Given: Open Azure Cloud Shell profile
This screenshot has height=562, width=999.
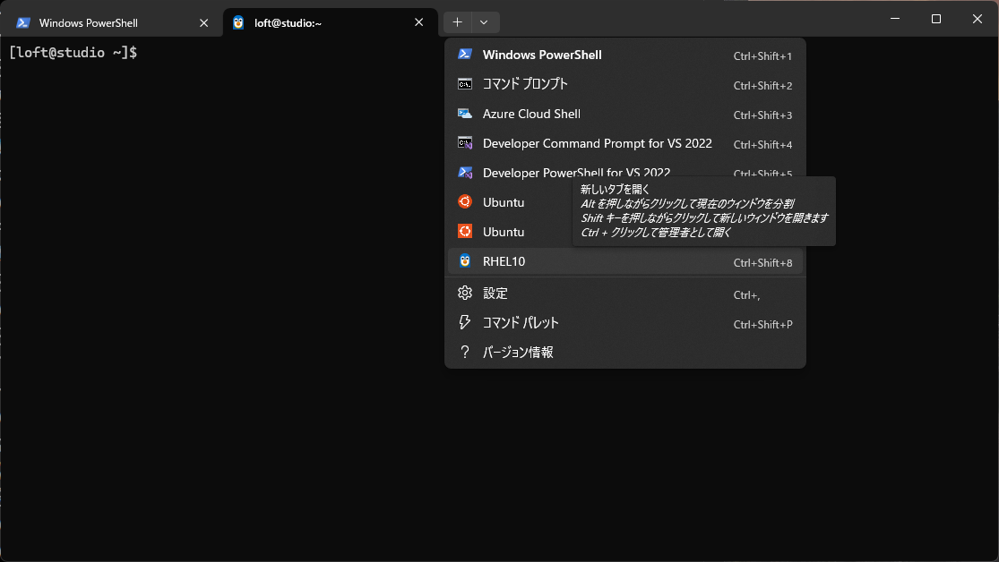Looking at the screenshot, I should [625, 114].
